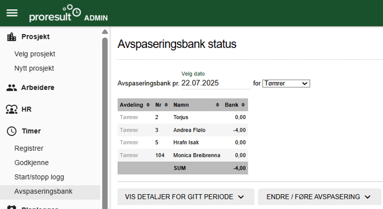Open Start/stopp logg
383x209 pixels.
click(x=39, y=177)
